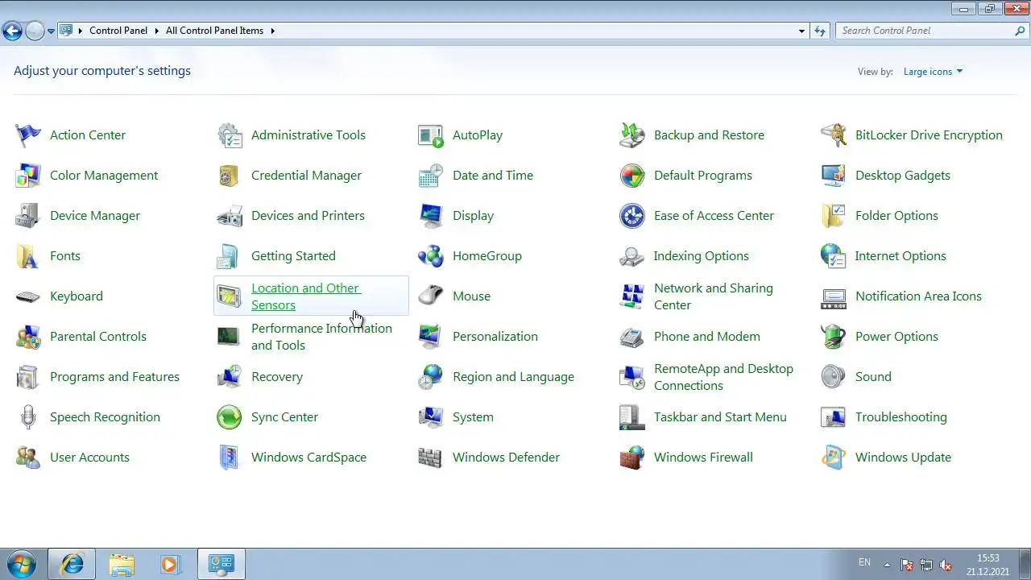Open the Administrative Tools icon
Viewport: 1031px width, 580px height.
point(230,135)
